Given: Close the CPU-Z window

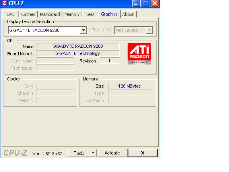Looking at the screenshot, I should [155, 3].
